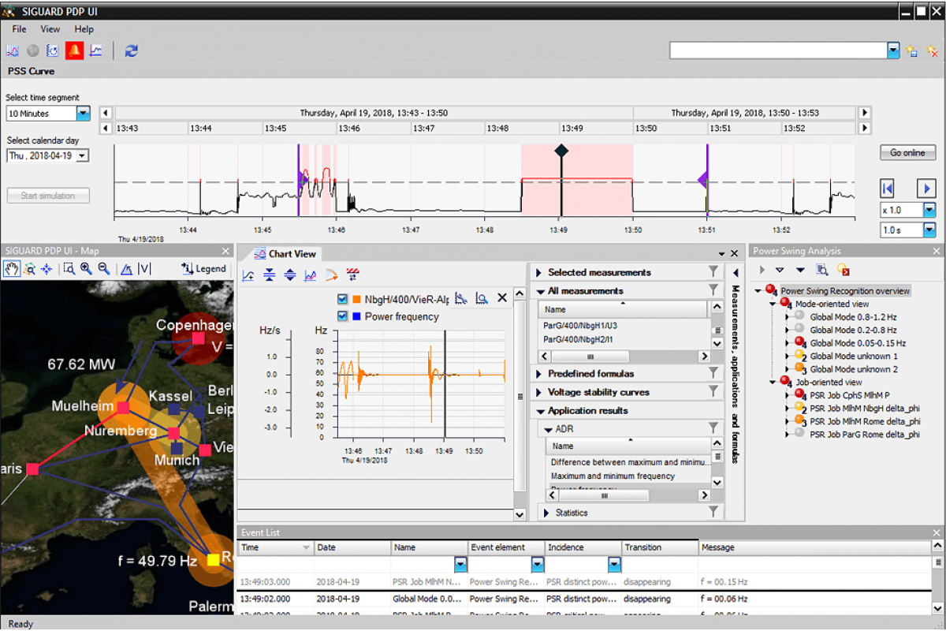
Task: Zoom in on the map with magnifier plus
Action: [86, 269]
